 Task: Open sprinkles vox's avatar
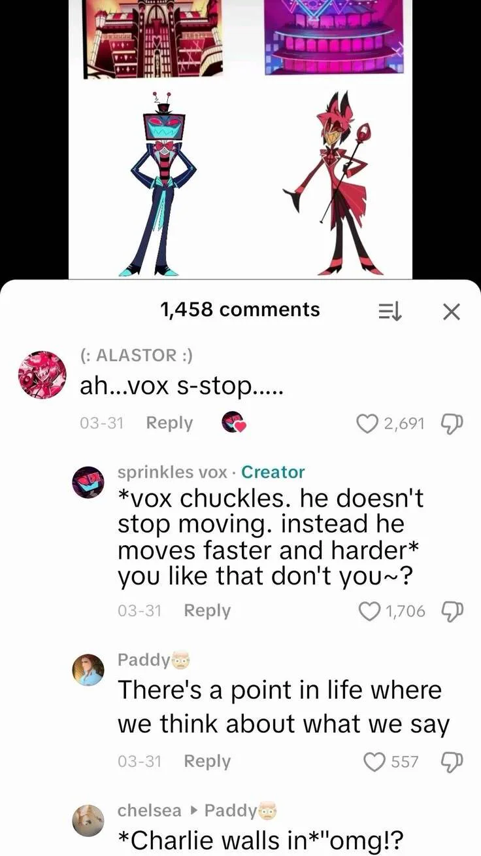[x=88, y=482]
